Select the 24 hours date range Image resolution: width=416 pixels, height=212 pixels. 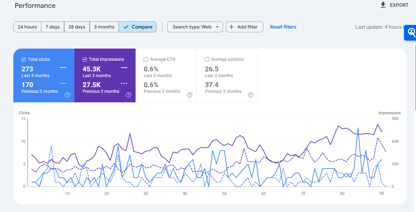[27, 27]
